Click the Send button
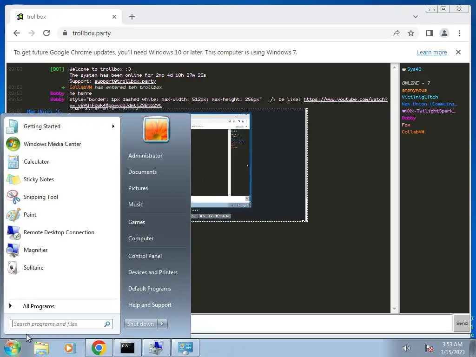Image resolution: width=476 pixels, height=357 pixels. (462, 324)
